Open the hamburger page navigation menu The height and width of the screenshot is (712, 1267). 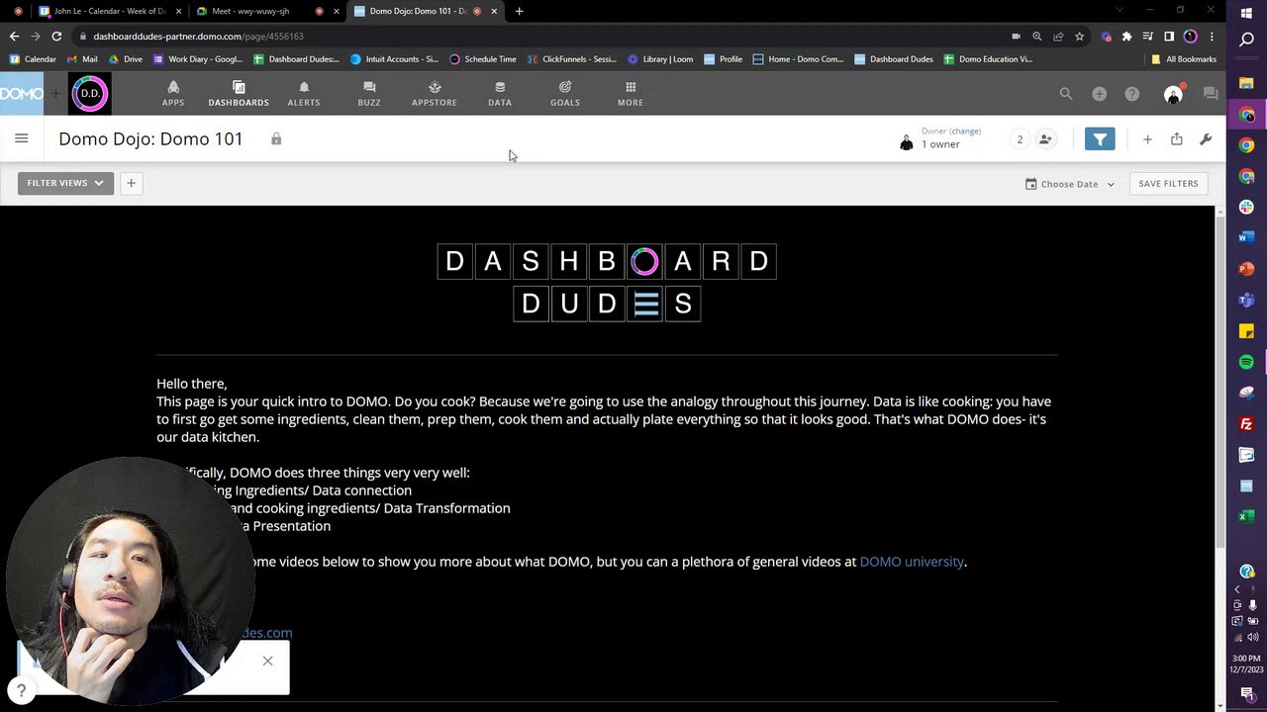point(22,138)
